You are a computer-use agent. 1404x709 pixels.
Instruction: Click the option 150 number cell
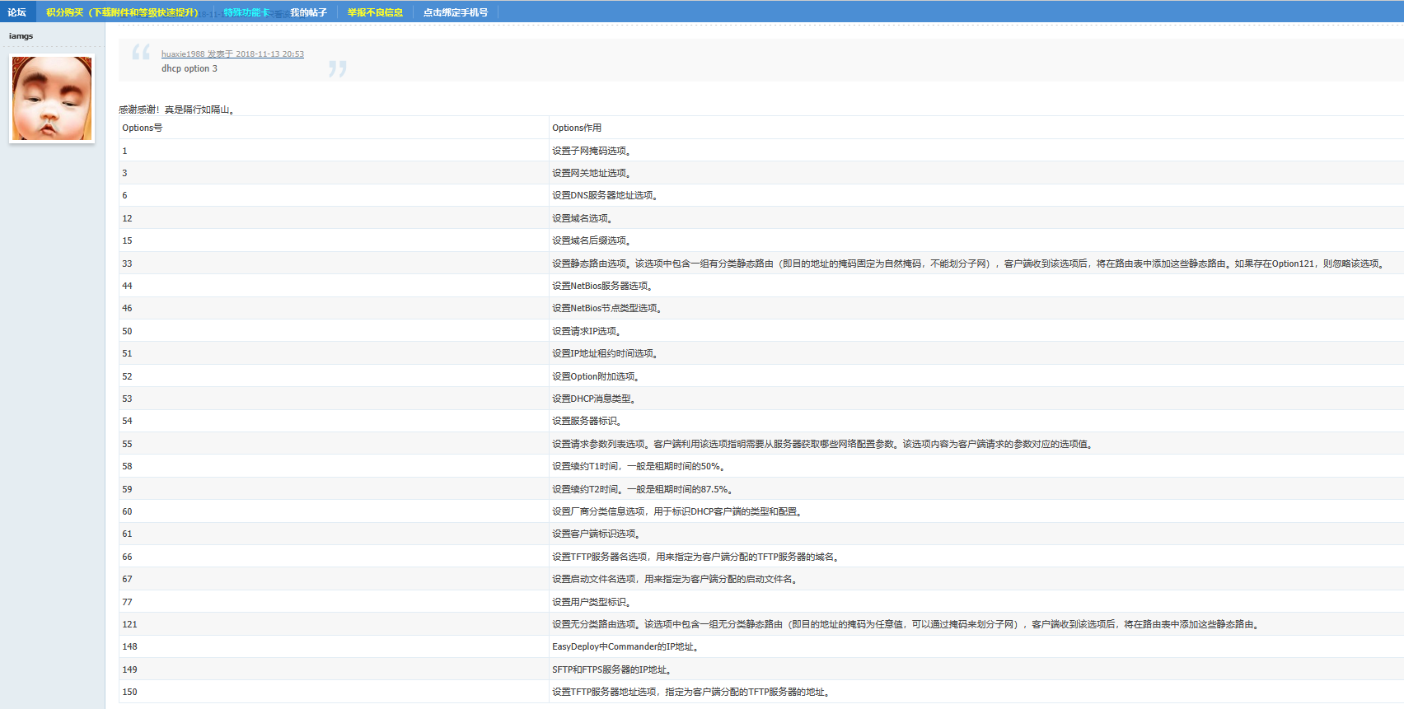tap(129, 692)
